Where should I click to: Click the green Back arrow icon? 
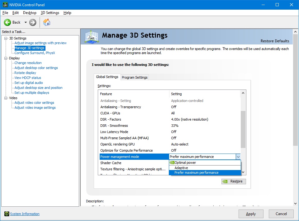click(7, 22)
